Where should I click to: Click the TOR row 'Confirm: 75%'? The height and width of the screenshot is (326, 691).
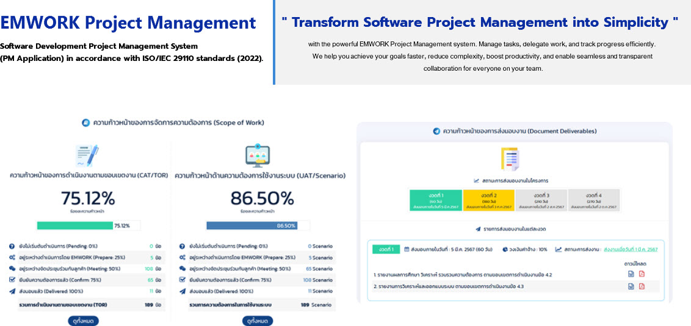pyautogui.click(x=87, y=279)
